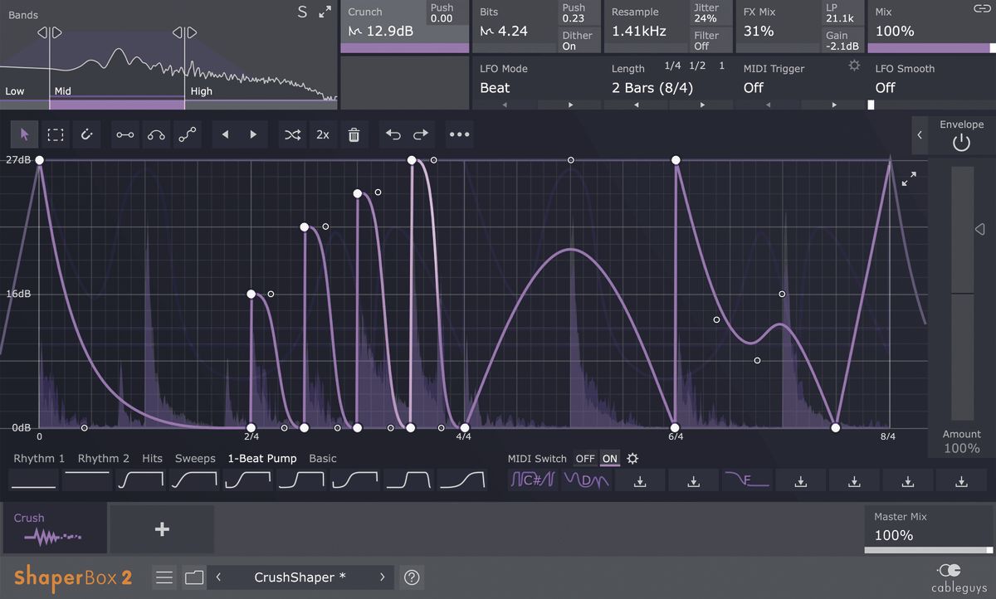Activate the rectangular marquee selection tool
The height and width of the screenshot is (599, 996).
[56, 134]
